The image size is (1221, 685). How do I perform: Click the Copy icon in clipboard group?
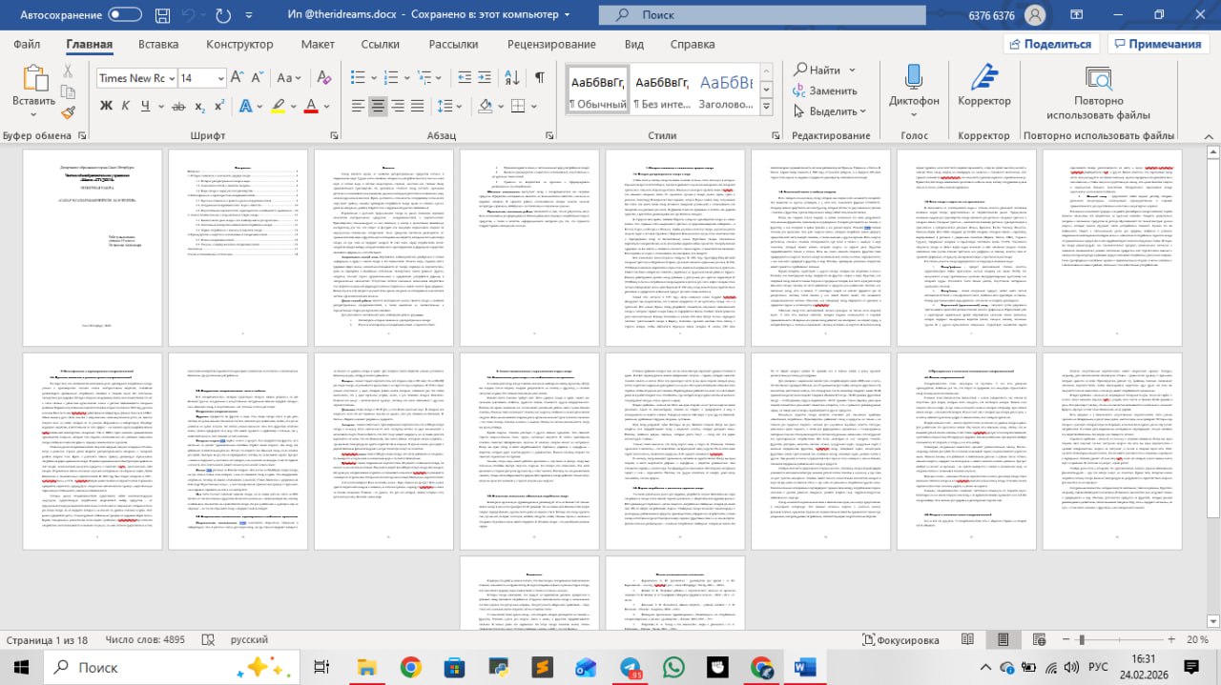68,91
